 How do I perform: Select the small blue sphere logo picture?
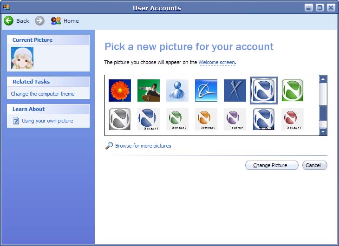click(149, 119)
